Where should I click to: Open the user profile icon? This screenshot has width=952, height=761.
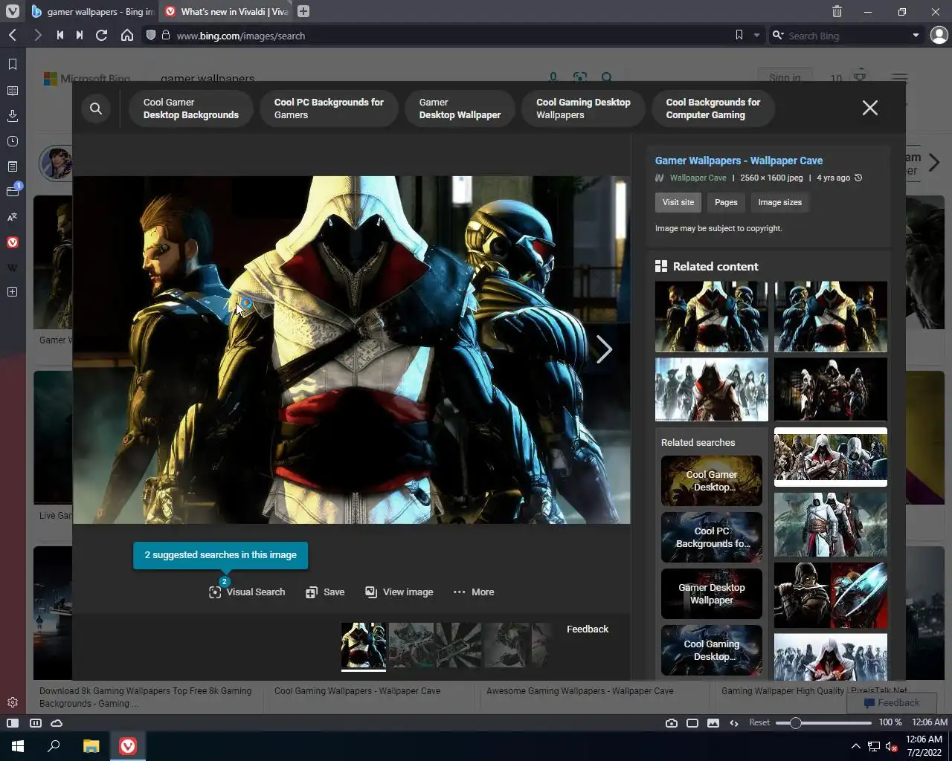[939, 35]
